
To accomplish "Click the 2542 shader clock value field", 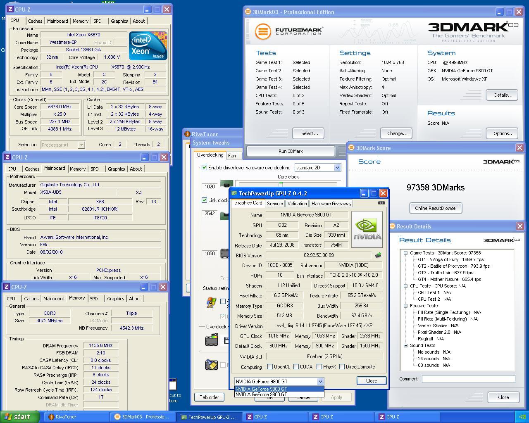I will pos(210,214).
